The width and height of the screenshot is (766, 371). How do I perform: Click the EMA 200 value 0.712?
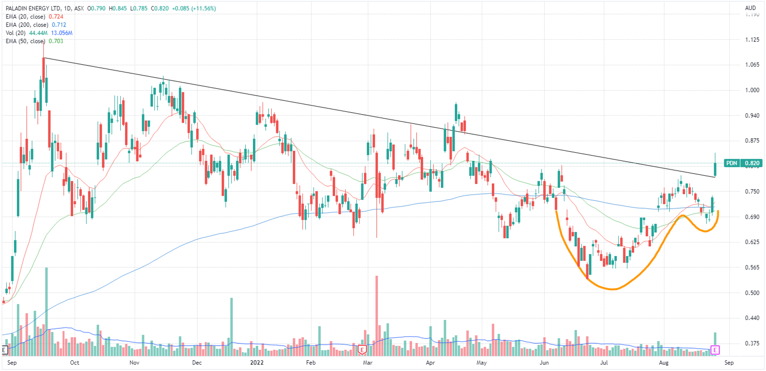[59, 25]
